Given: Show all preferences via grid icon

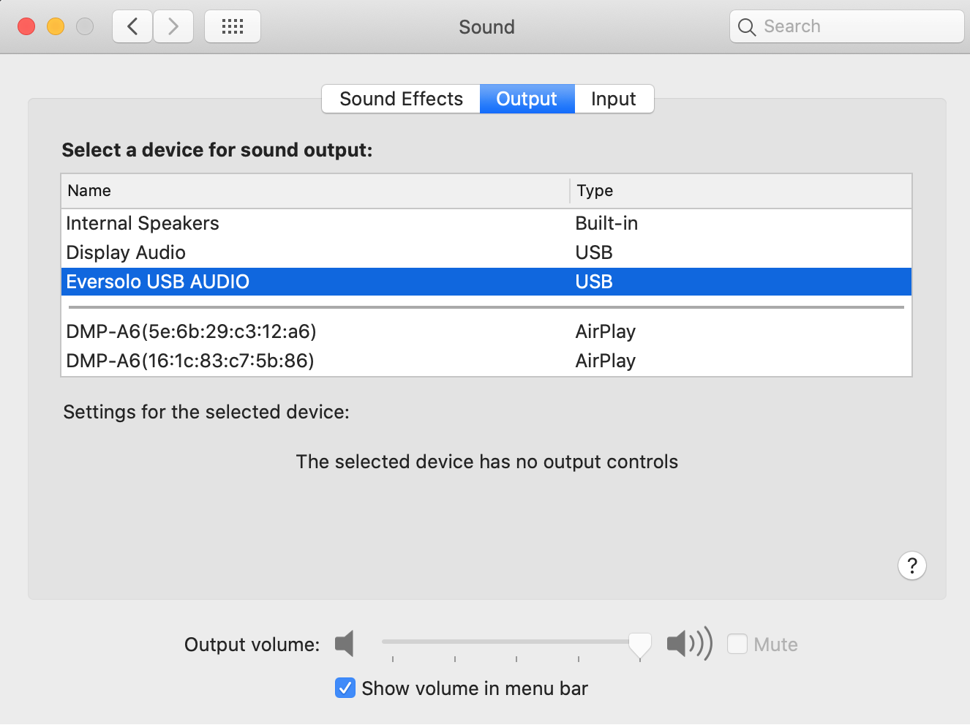Looking at the screenshot, I should pyautogui.click(x=233, y=27).
